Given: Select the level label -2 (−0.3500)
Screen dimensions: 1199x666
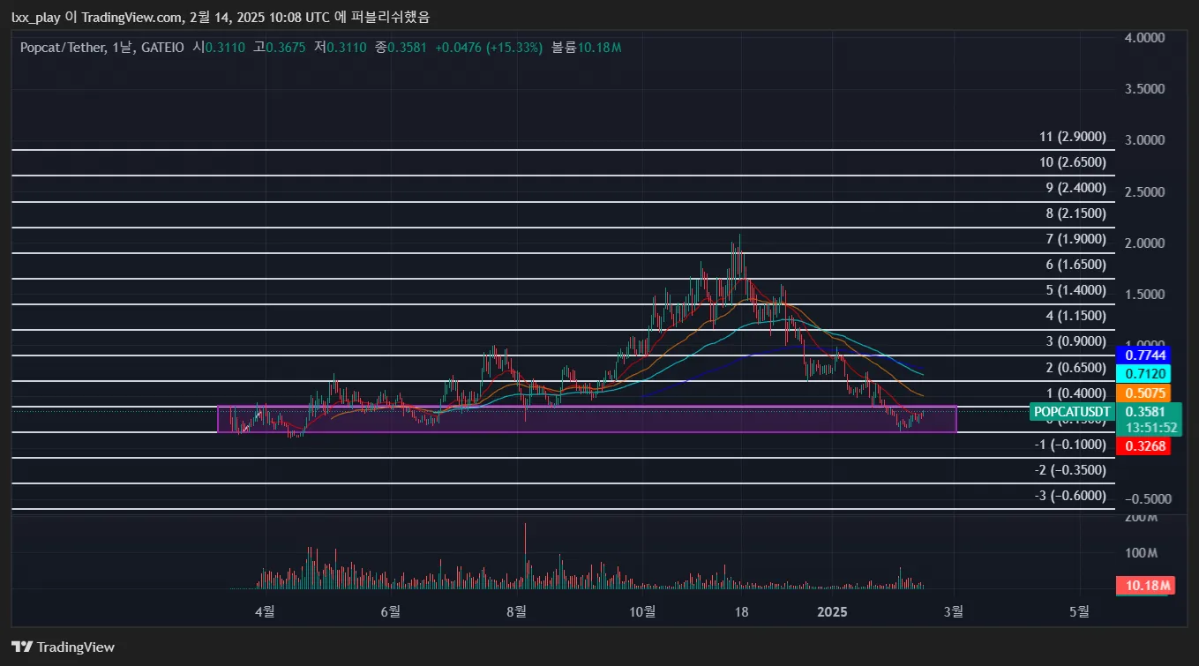Looking at the screenshot, I should 1070,470.
